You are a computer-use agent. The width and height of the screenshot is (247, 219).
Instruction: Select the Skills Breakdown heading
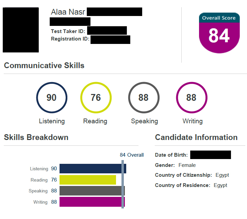(x=36, y=137)
